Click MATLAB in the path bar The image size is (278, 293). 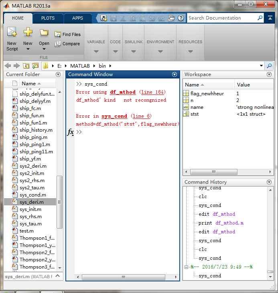coord(80,66)
